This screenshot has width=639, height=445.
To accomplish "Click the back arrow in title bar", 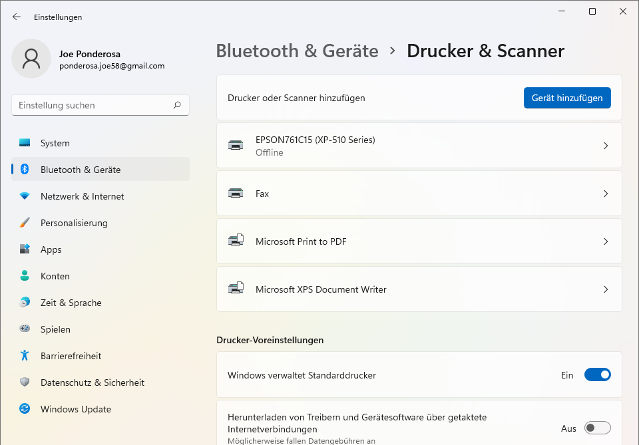I will [17, 17].
